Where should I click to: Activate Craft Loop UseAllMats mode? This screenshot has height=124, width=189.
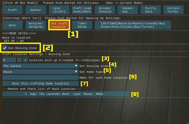coord(82,10)
